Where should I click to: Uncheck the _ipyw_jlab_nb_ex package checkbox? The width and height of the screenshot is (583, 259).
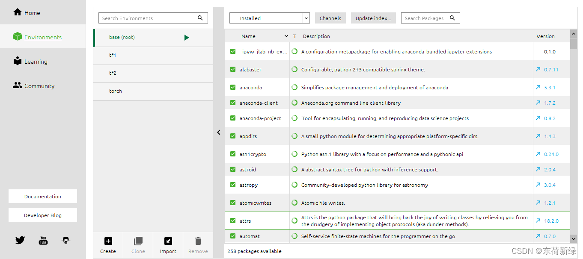click(233, 51)
